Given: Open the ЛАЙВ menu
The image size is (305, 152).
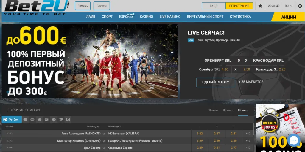Looking at the screenshot, I should coord(91,17).
